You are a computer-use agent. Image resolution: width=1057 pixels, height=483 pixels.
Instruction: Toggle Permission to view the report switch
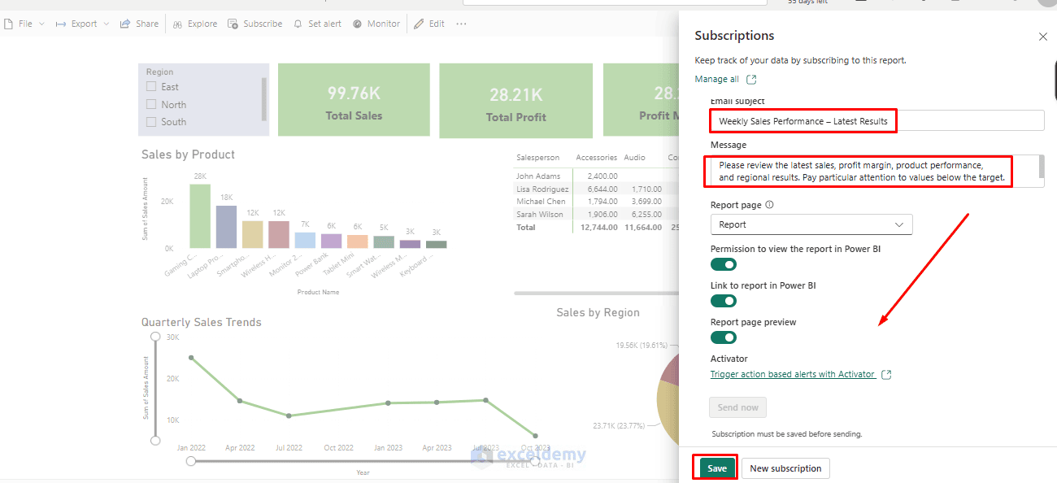(x=724, y=264)
